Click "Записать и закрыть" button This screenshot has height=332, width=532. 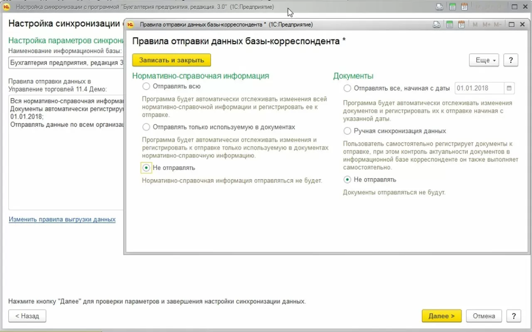(x=172, y=60)
